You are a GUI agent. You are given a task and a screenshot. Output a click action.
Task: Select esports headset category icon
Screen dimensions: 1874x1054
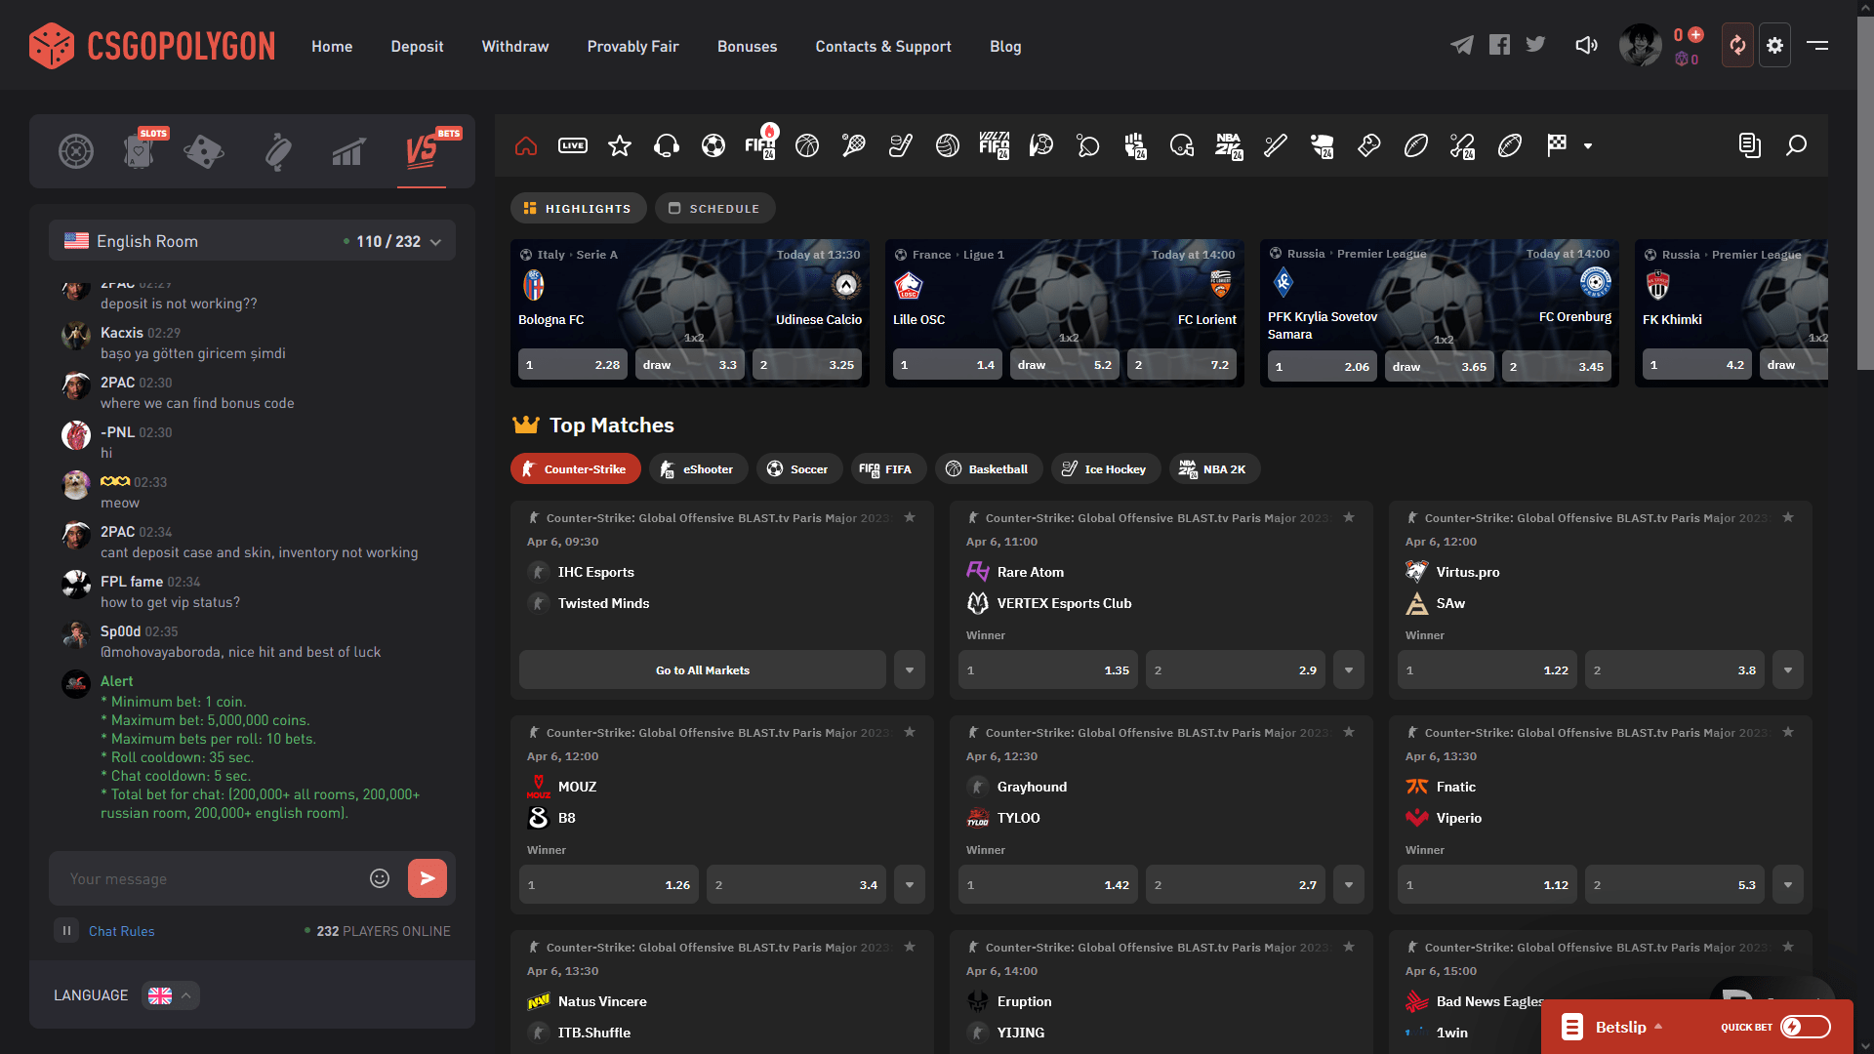(667, 145)
